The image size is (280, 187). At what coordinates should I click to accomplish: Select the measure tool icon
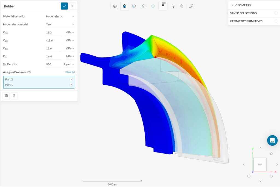[x=191, y=6]
